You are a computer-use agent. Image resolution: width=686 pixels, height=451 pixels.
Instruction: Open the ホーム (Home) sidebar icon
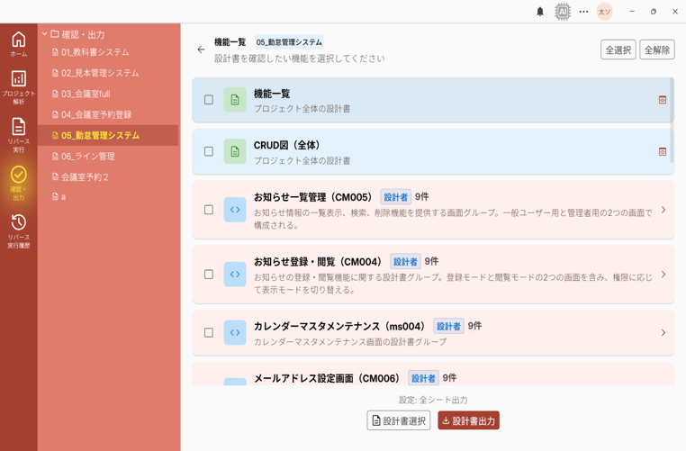pos(18,43)
